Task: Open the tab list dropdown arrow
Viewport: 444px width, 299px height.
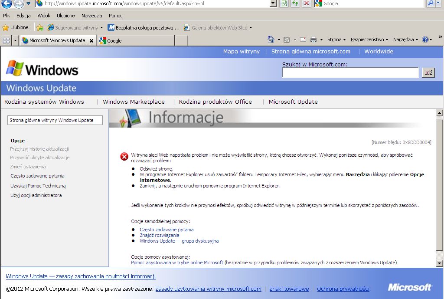Action: pyautogui.click(x=15, y=40)
